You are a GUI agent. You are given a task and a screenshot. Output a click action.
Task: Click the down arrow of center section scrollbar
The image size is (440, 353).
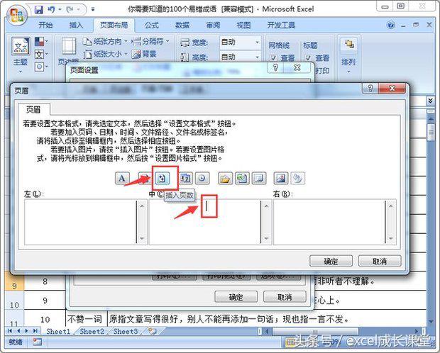(266, 239)
